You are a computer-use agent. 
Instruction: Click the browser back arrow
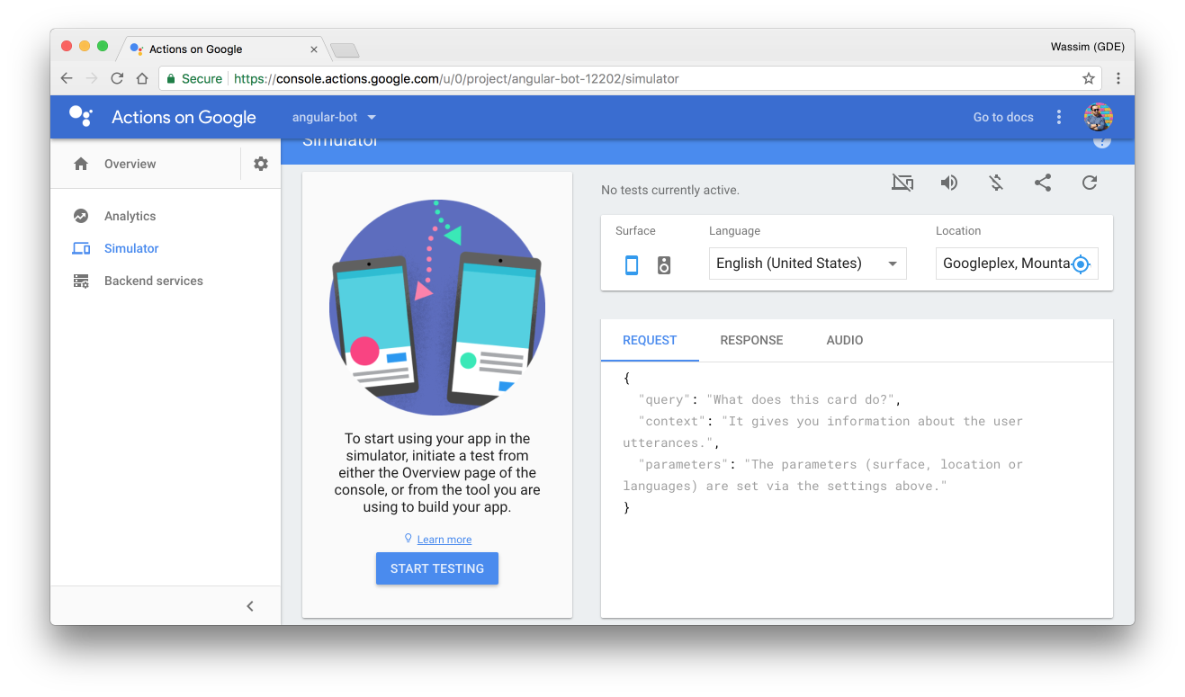(67, 78)
